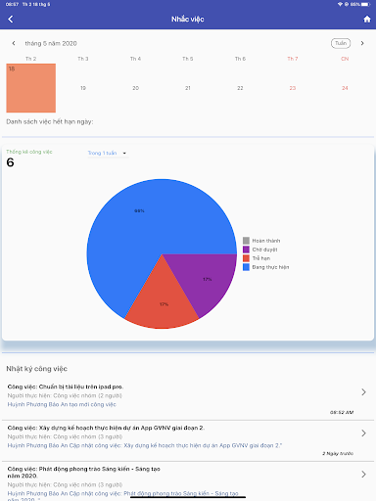The width and height of the screenshot is (376, 501).
Task: Open 'Huỳnh Phương Bảo An tạo mới công việc' link
Action: click(x=62, y=404)
